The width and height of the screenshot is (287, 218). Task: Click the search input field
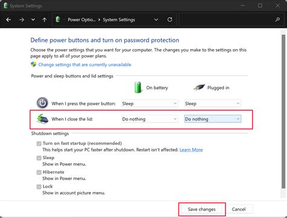226,19
